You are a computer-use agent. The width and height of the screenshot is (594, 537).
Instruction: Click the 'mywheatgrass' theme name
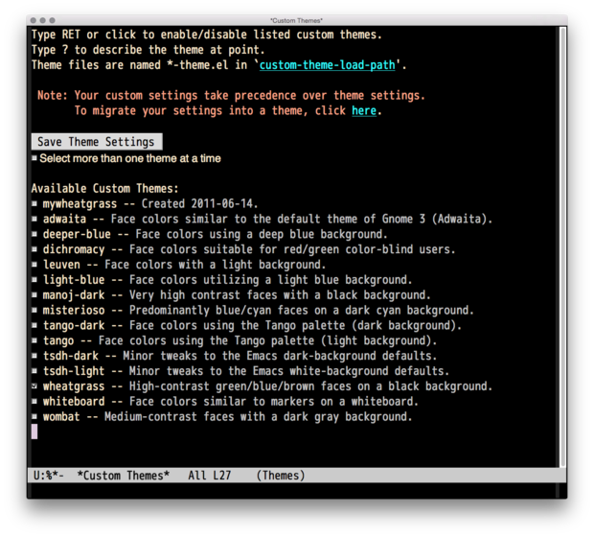coord(80,204)
